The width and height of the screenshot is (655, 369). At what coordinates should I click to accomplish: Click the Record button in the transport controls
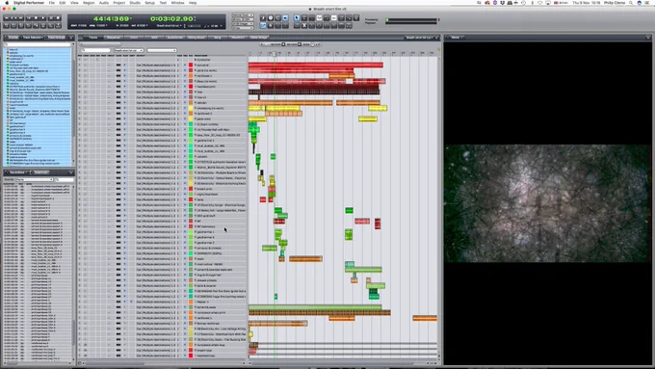pos(58,18)
